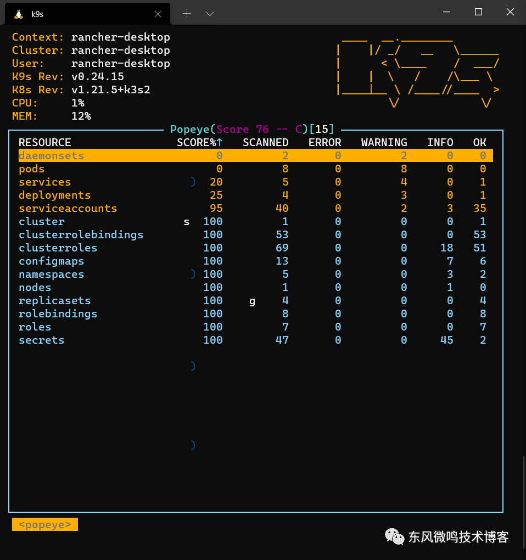Image resolution: width=526 pixels, height=560 pixels.
Task: Select the serviceaccounts row
Action: 256,209
